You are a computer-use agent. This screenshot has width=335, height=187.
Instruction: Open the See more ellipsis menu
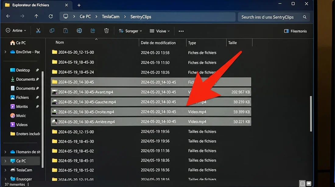tap(181, 31)
